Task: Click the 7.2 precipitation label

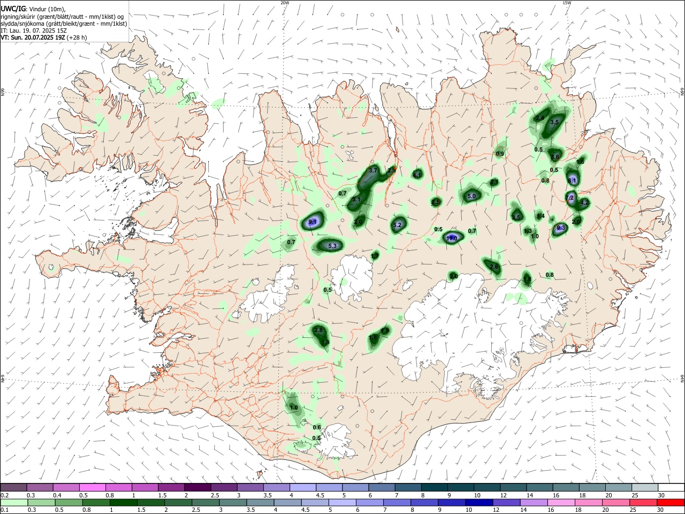Action: [569, 198]
